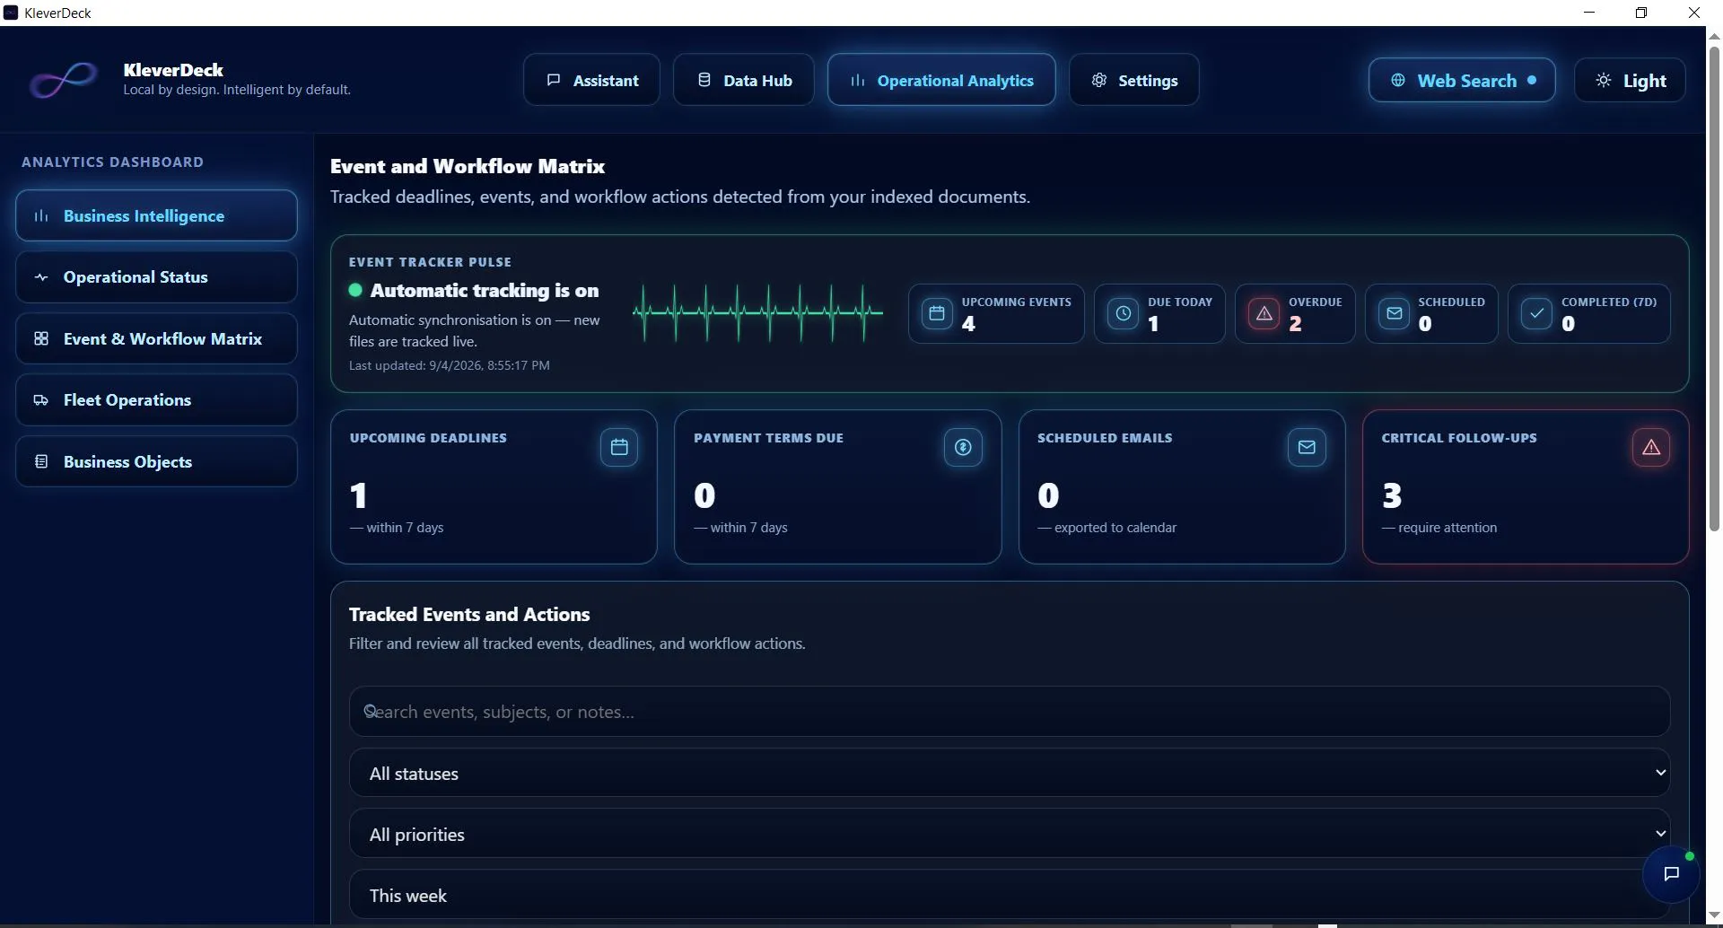Click the Overdue warning triangle icon
Screen dimensions: 1723x928
coord(1264,313)
